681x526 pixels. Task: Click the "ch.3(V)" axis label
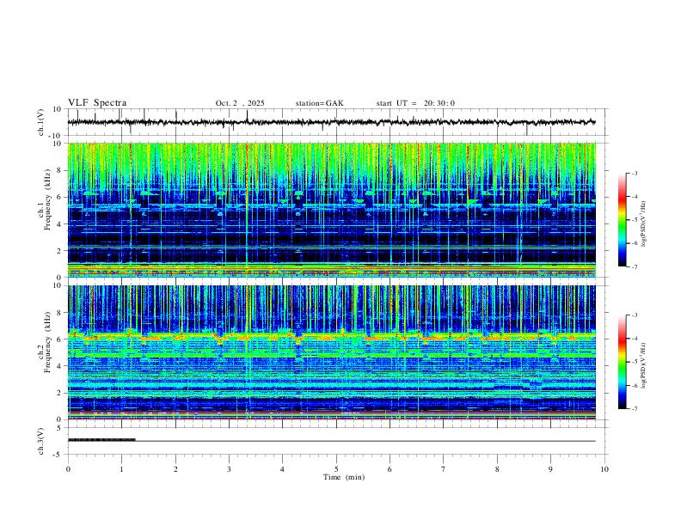(41, 441)
